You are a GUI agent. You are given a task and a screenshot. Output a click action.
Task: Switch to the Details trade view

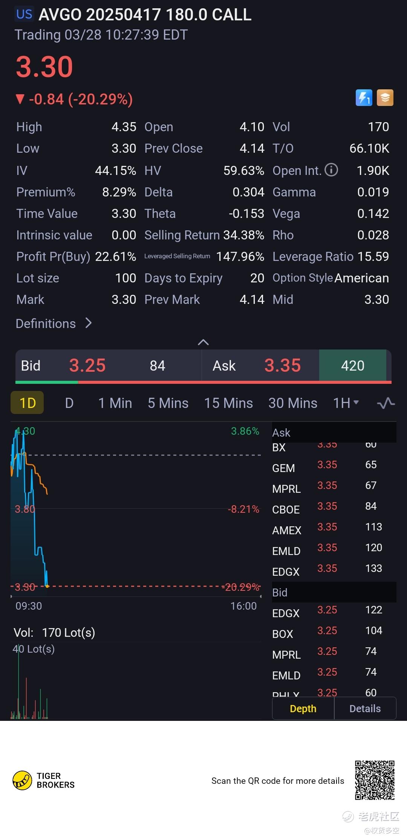(x=365, y=708)
